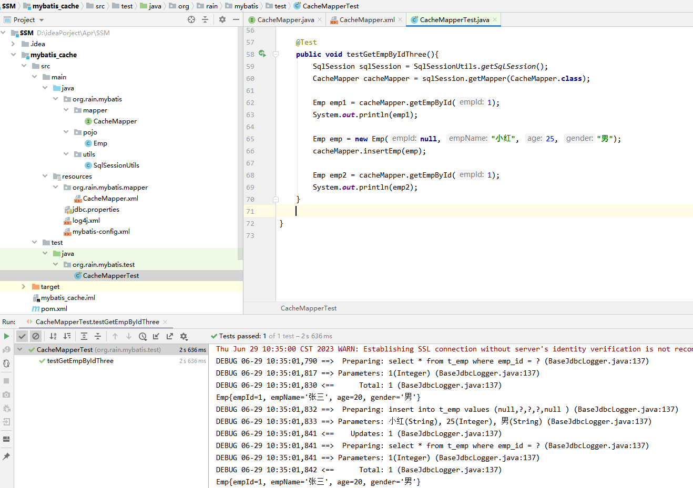Collapse the main folder
Viewport: 693px width, 488px height.
click(x=34, y=77)
